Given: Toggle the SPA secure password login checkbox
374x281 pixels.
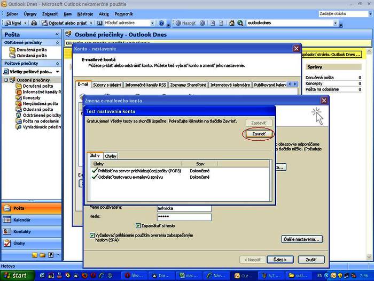Looking at the screenshot, I should tap(92, 236).
